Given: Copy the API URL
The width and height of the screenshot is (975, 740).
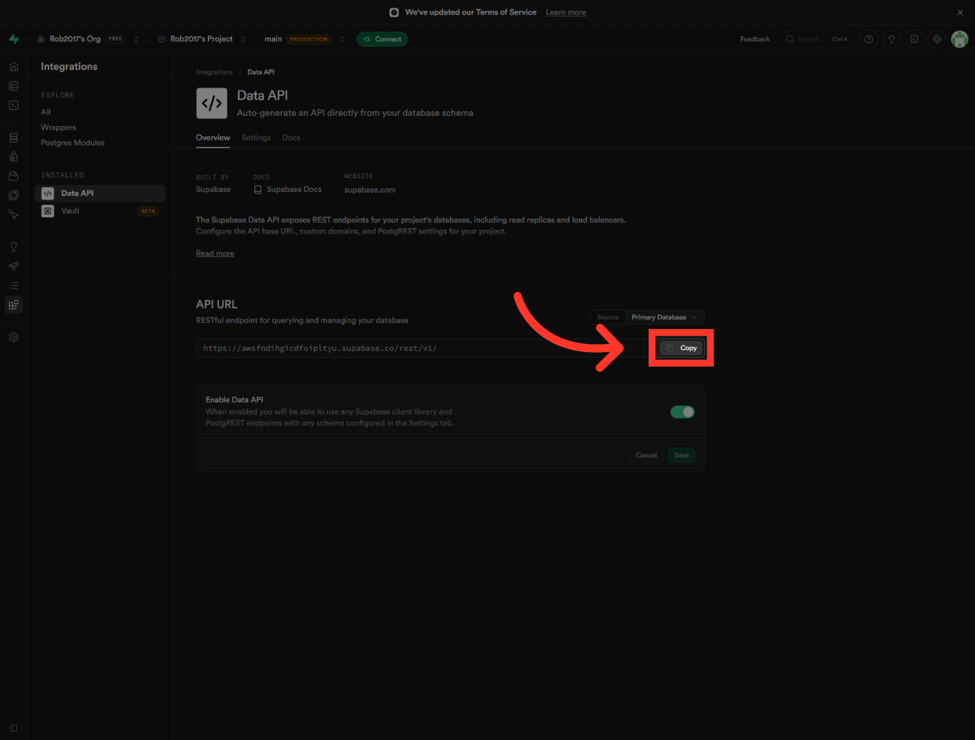Looking at the screenshot, I should pyautogui.click(x=682, y=348).
